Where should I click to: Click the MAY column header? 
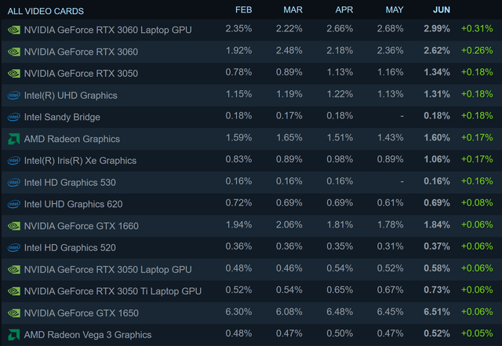[x=395, y=10]
